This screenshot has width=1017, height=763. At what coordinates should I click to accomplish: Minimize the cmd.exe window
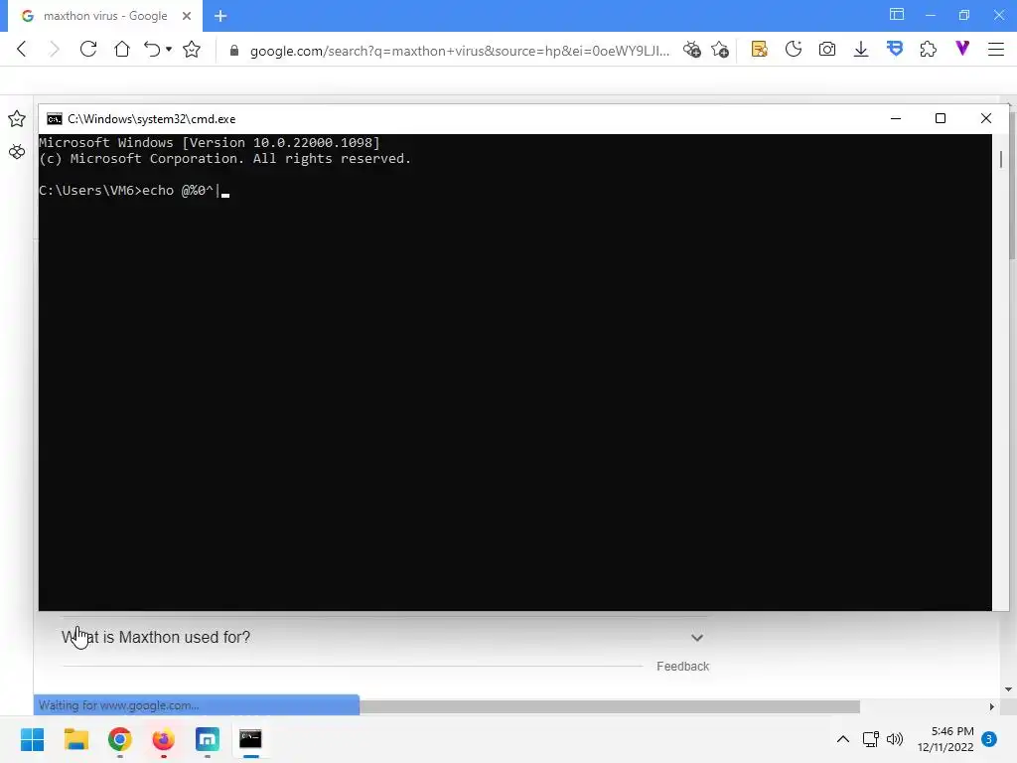click(896, 118)
